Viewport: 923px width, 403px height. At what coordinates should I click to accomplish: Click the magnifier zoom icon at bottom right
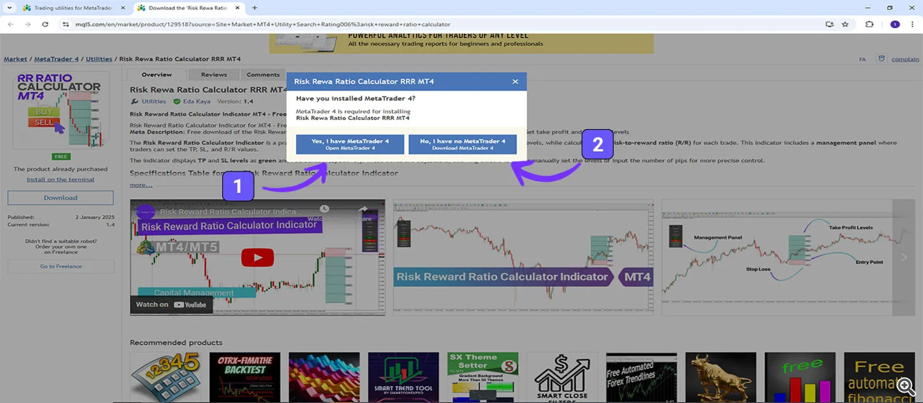905,386
